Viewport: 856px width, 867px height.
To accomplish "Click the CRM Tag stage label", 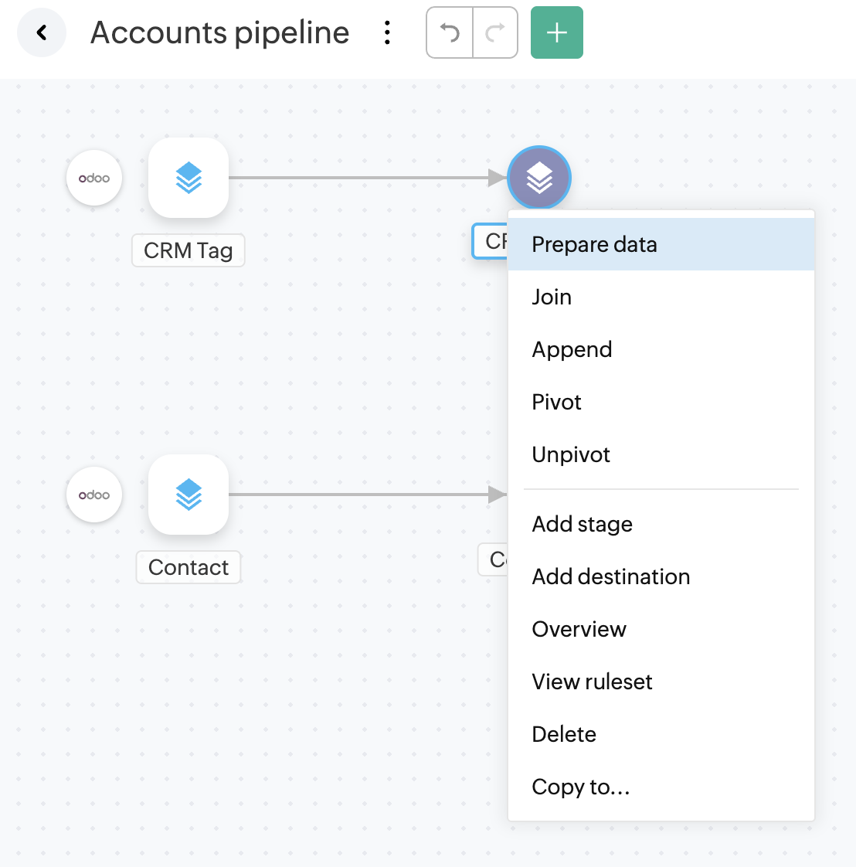I will pos(188,250).
